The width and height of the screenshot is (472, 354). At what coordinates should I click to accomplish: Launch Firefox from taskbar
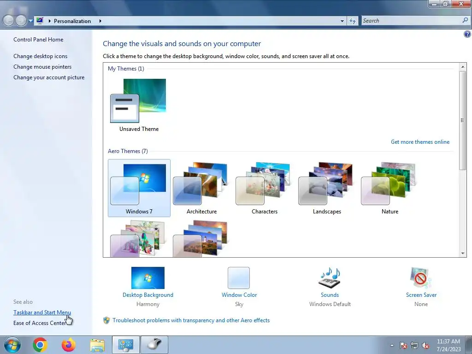pos(69,345)
